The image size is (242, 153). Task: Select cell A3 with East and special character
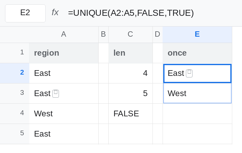pos(64,94)
